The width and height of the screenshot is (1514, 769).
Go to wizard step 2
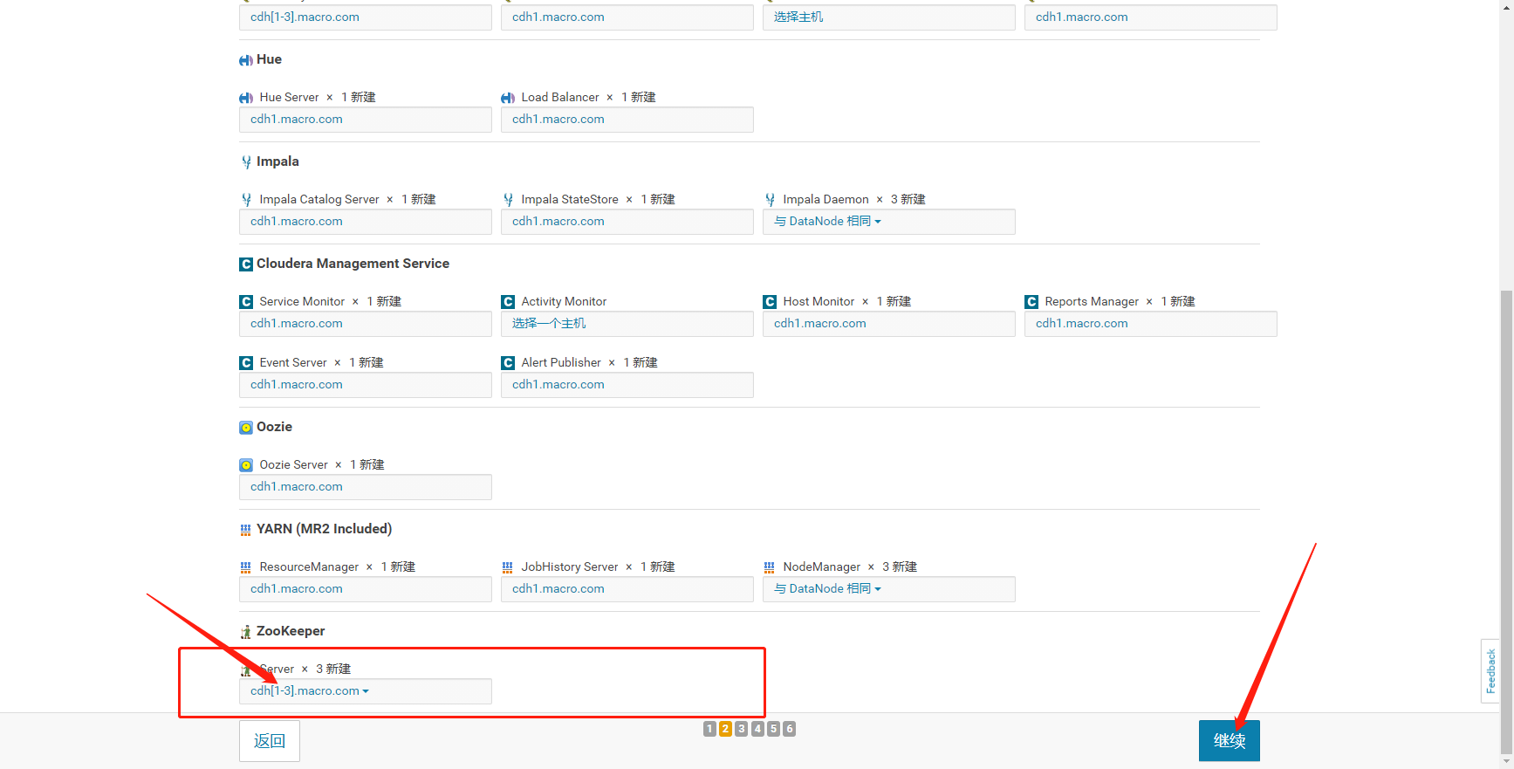[x=725, y=729]
